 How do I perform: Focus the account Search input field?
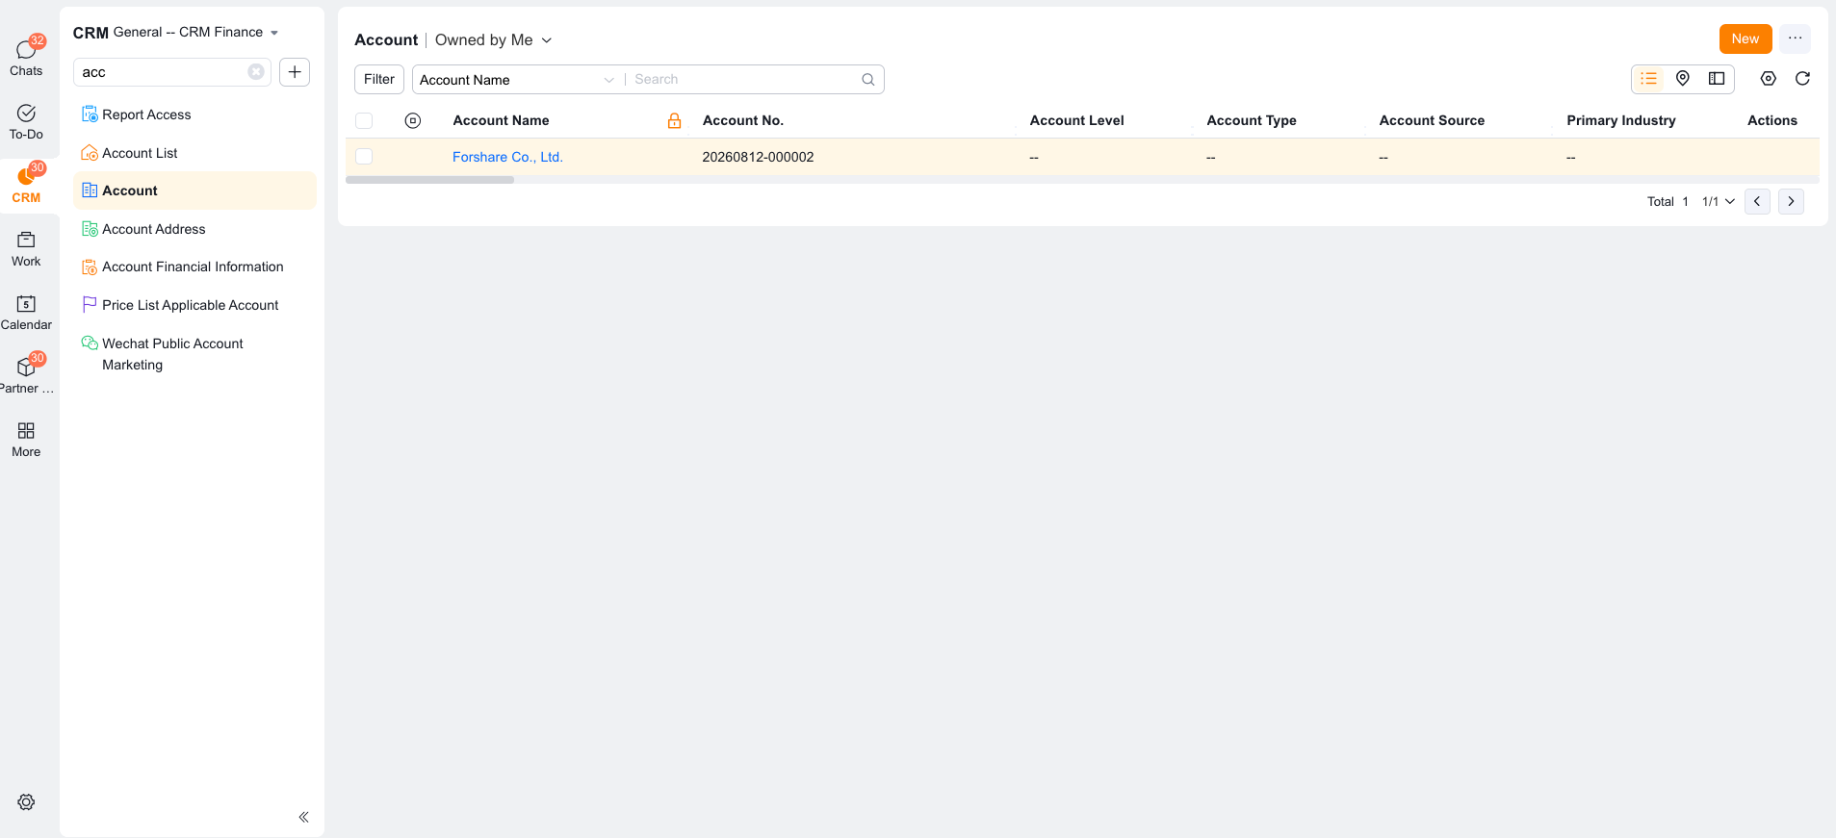click(743, 80)
